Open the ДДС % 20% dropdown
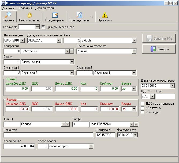 click(x=152, y=96)
